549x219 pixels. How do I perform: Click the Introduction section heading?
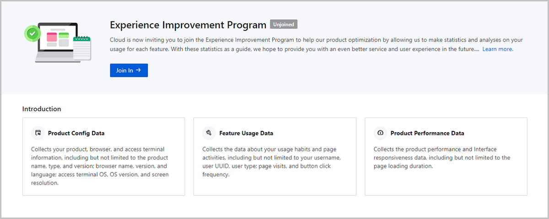42,109
